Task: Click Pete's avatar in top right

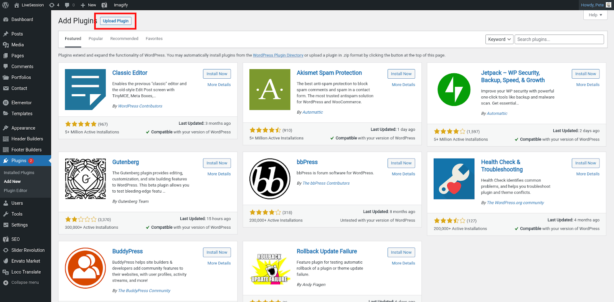Action: [609, 5]
